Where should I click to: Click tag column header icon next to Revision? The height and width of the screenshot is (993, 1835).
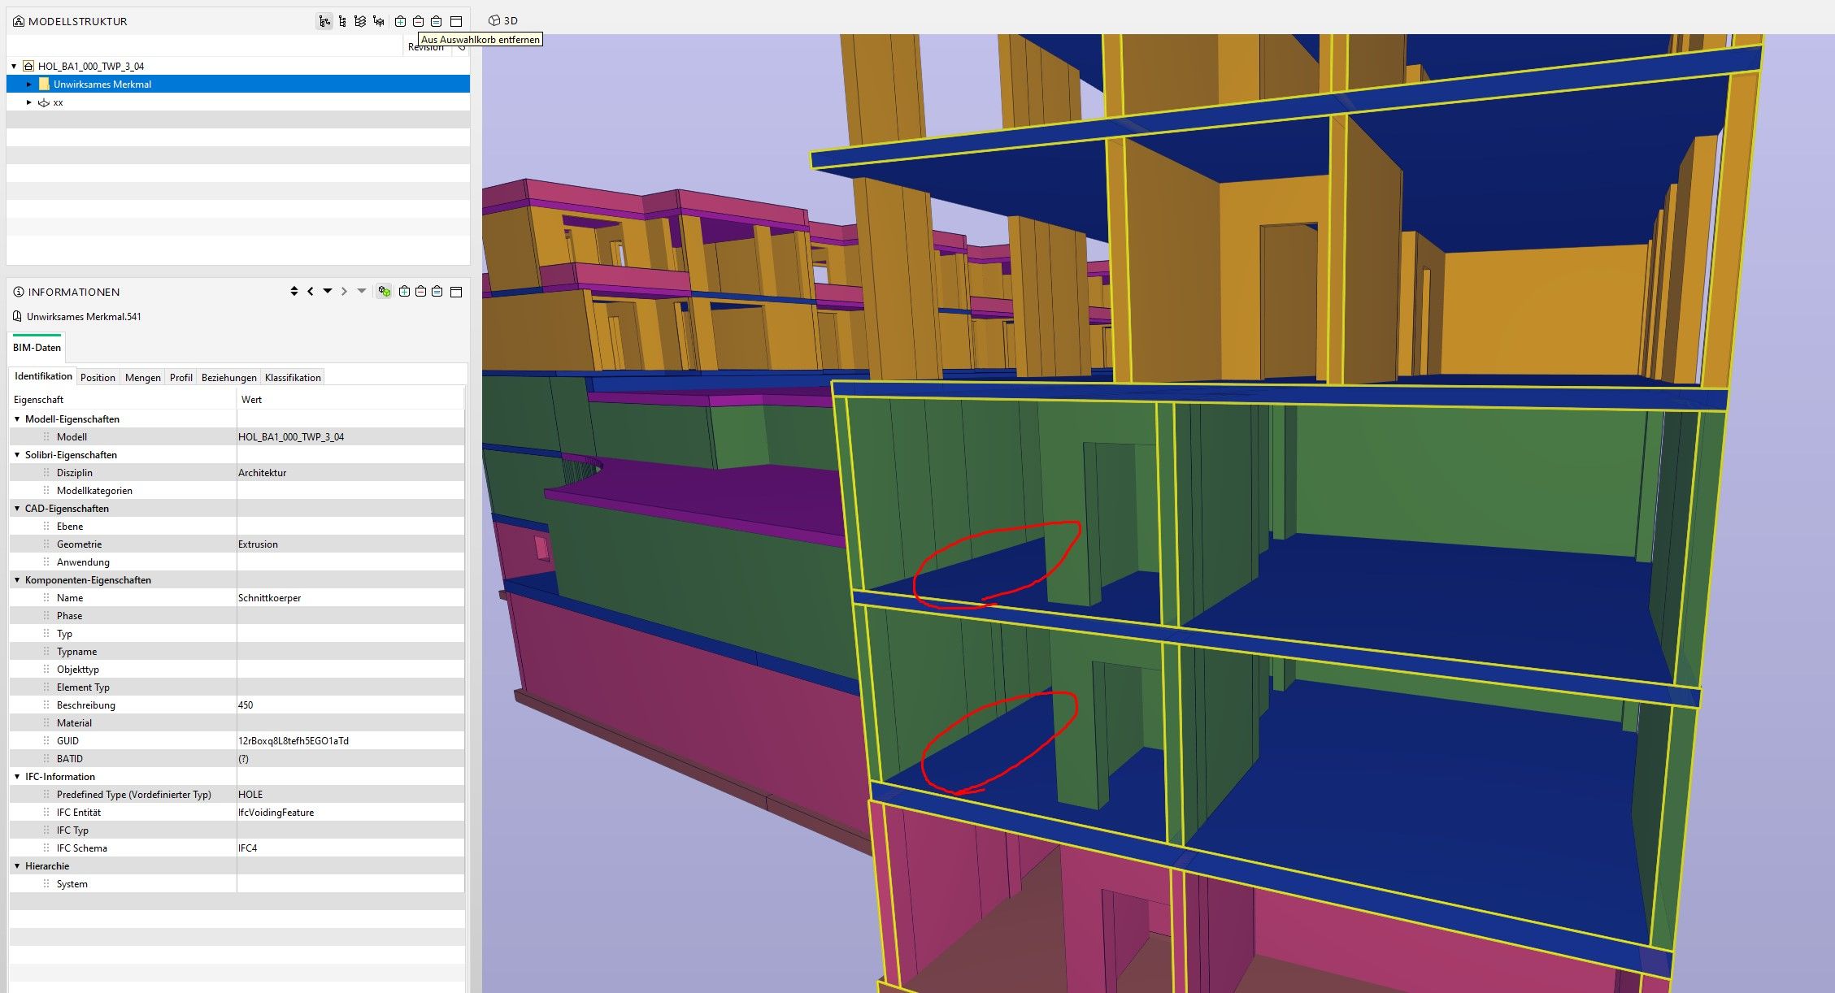pos(461,47)
